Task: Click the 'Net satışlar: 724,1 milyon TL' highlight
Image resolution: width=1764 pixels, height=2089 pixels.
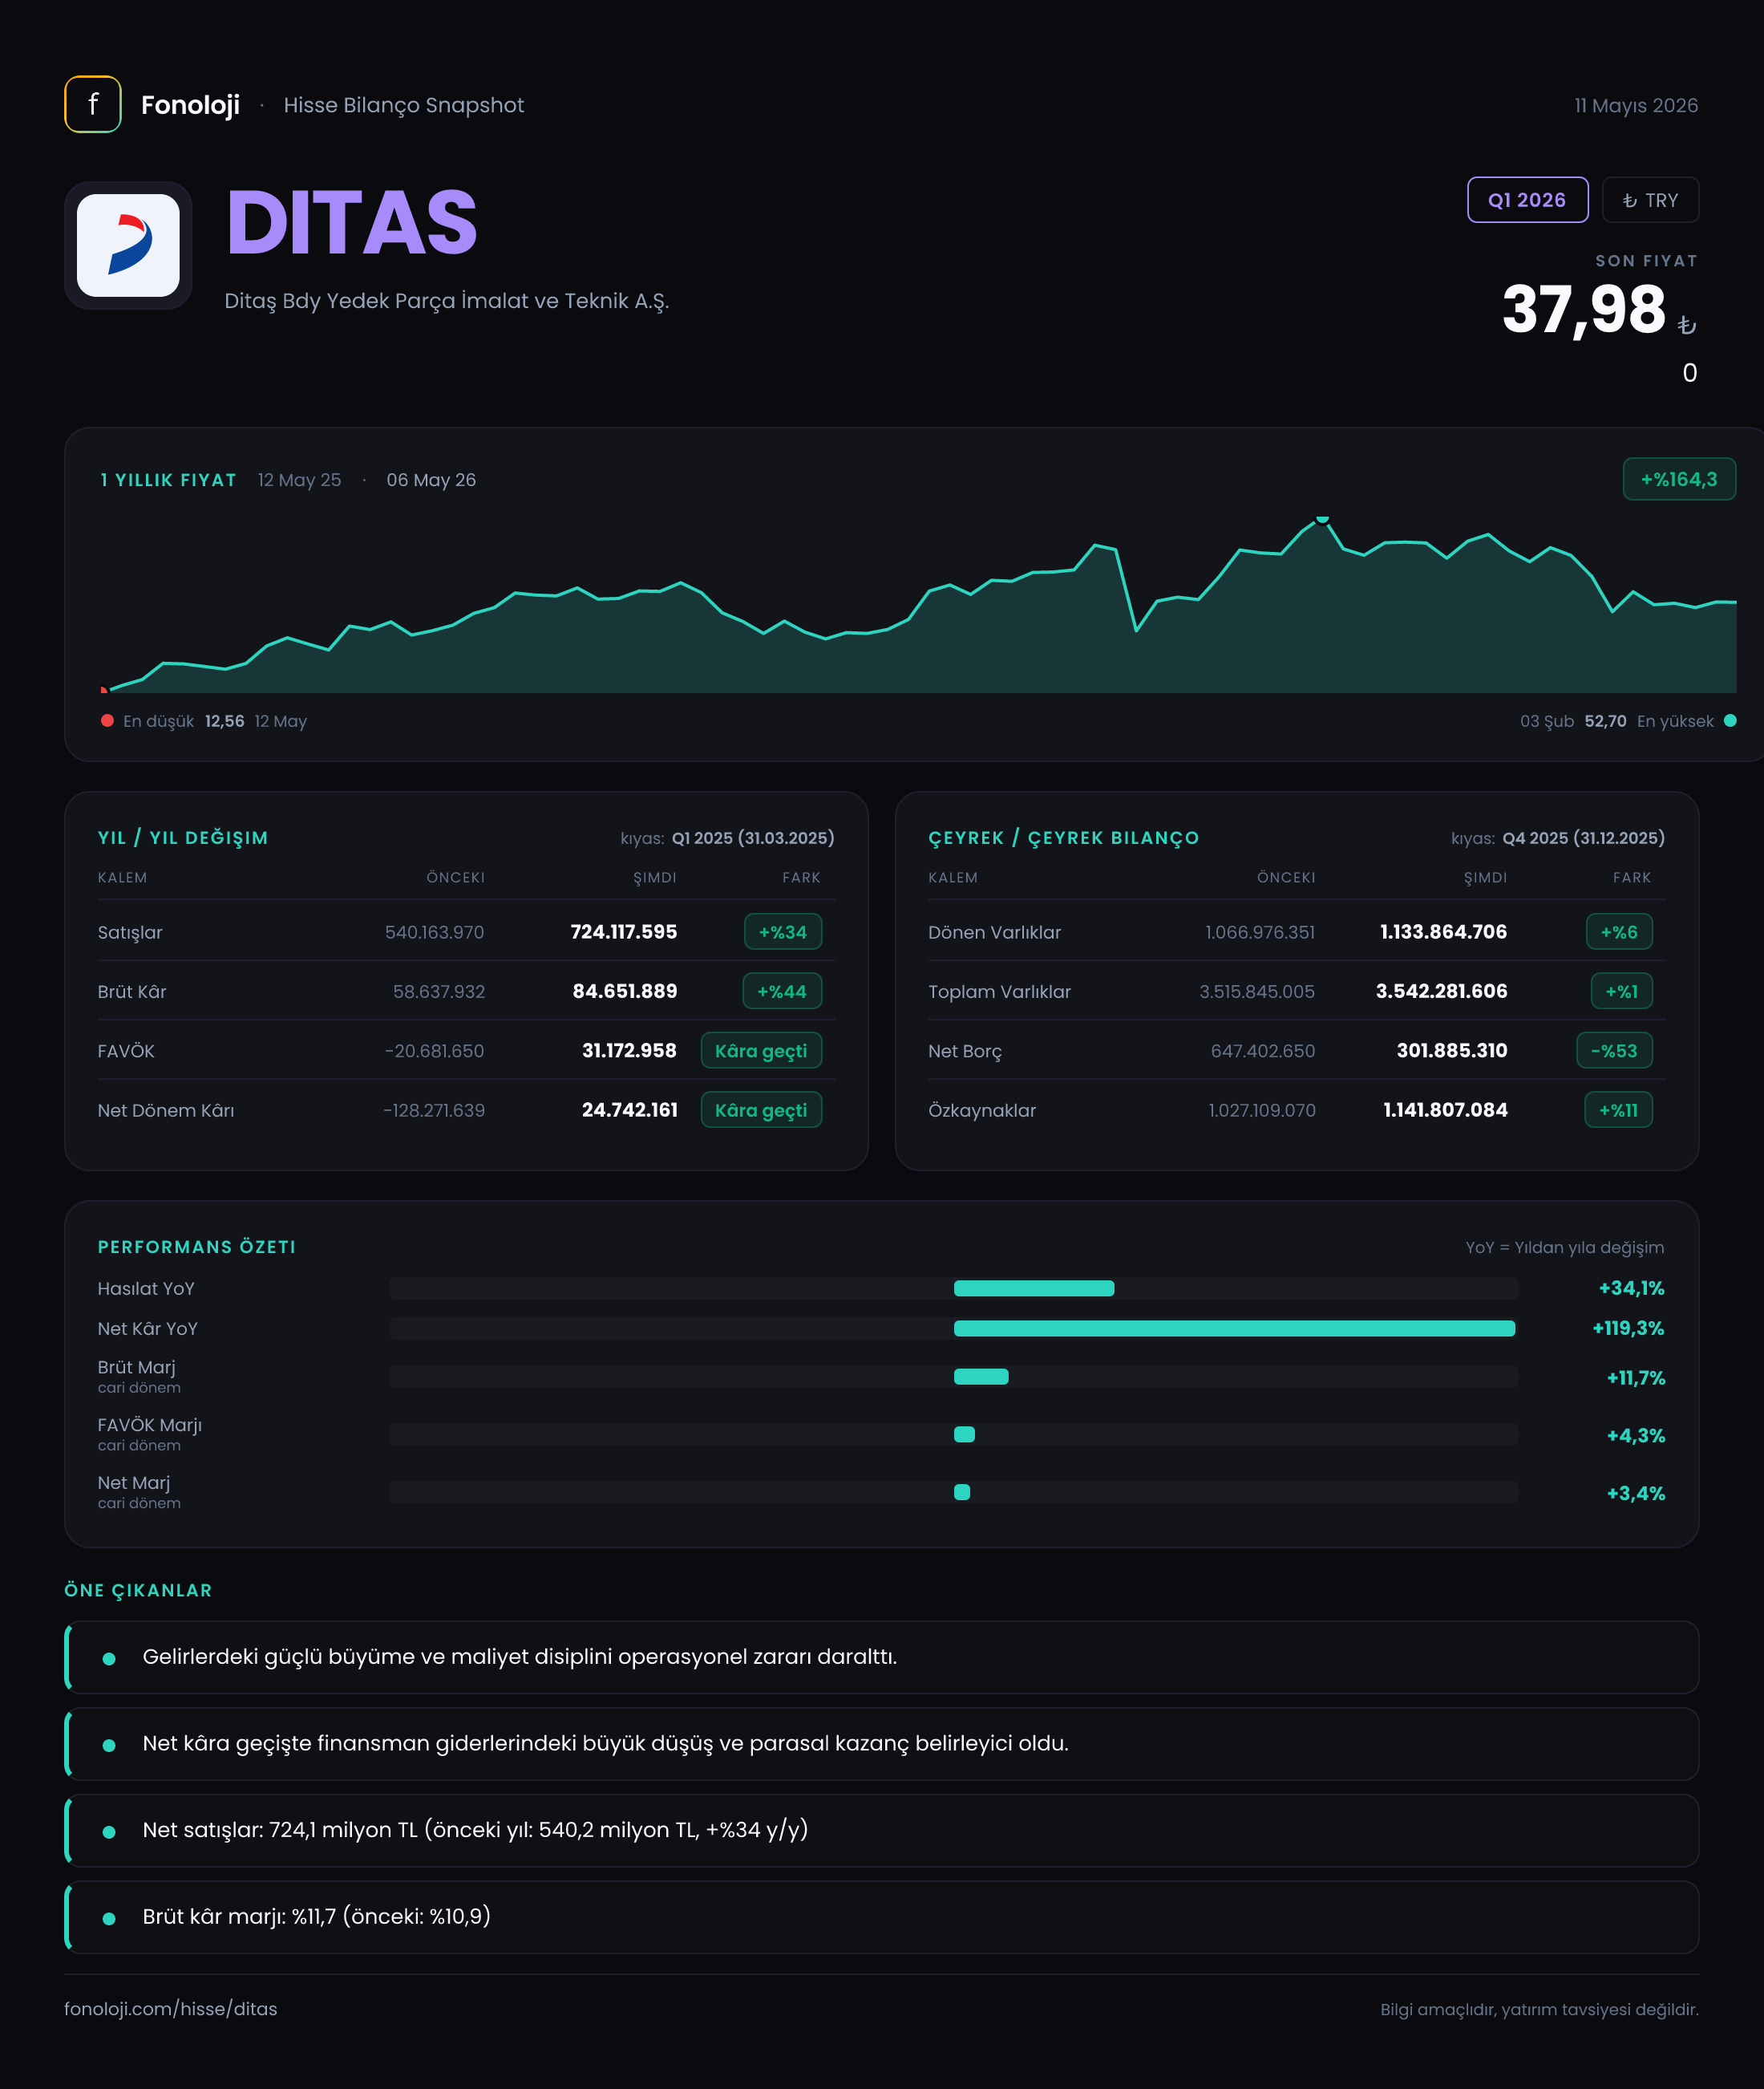Action: click(x=881, y=1830)
